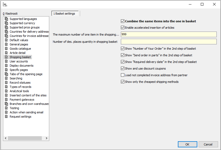Cancel the settings dialog

[208, 144]
